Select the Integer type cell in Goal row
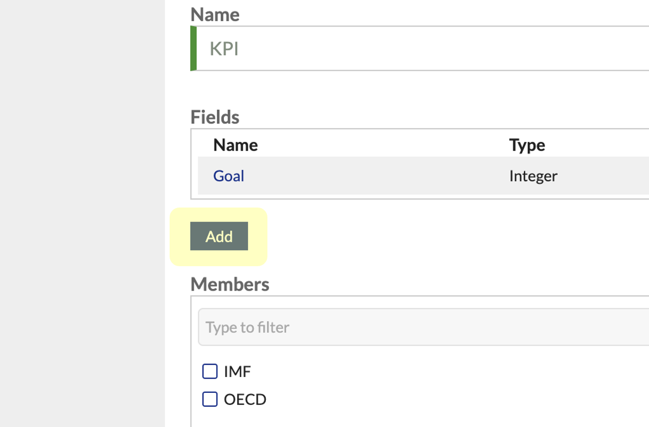 pos(533,176)
